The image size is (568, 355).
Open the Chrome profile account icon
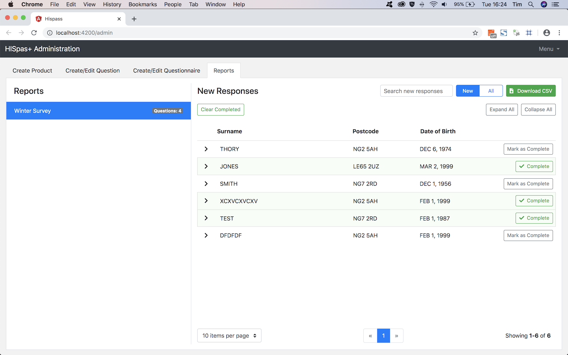546,33
